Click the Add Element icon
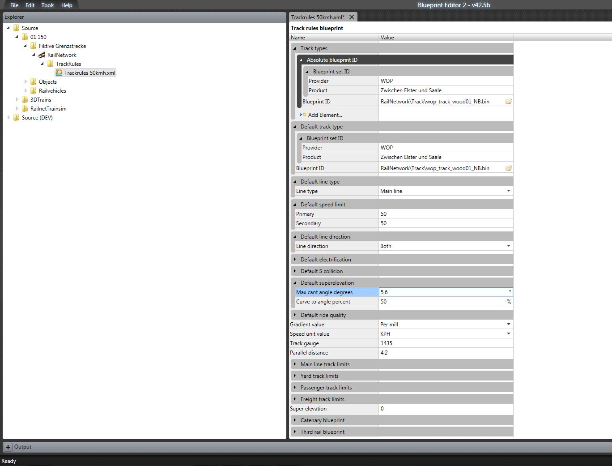 coord(303,115)
